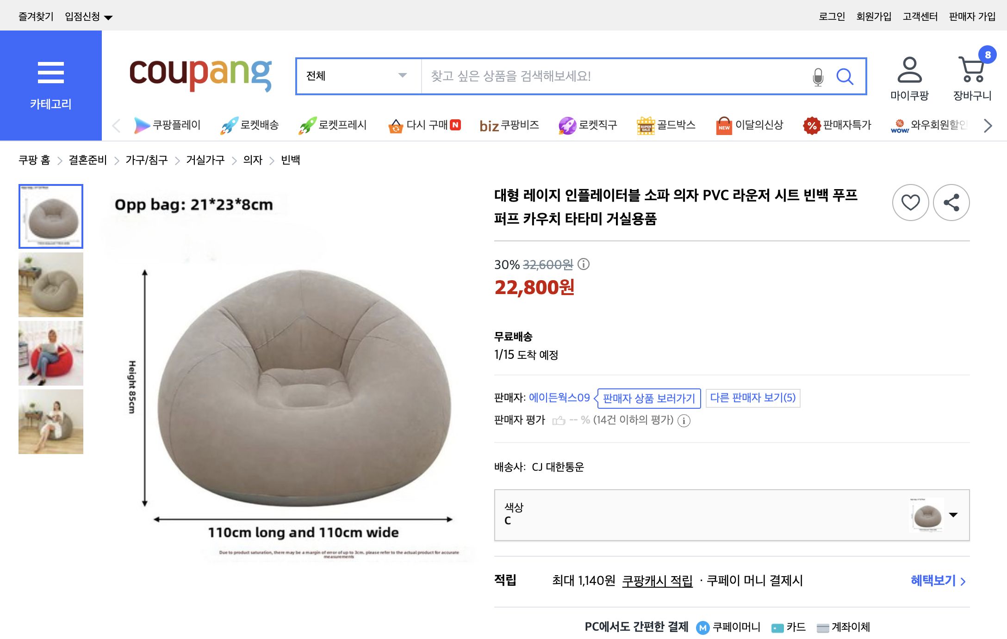Toggle the wishlist heart for this product
The image size is (1007, 639).
tap(910, 202)
